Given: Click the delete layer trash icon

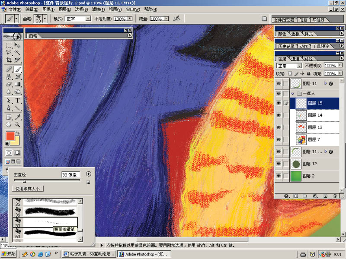Looking at the screenshot, I should tap(335, 196).
